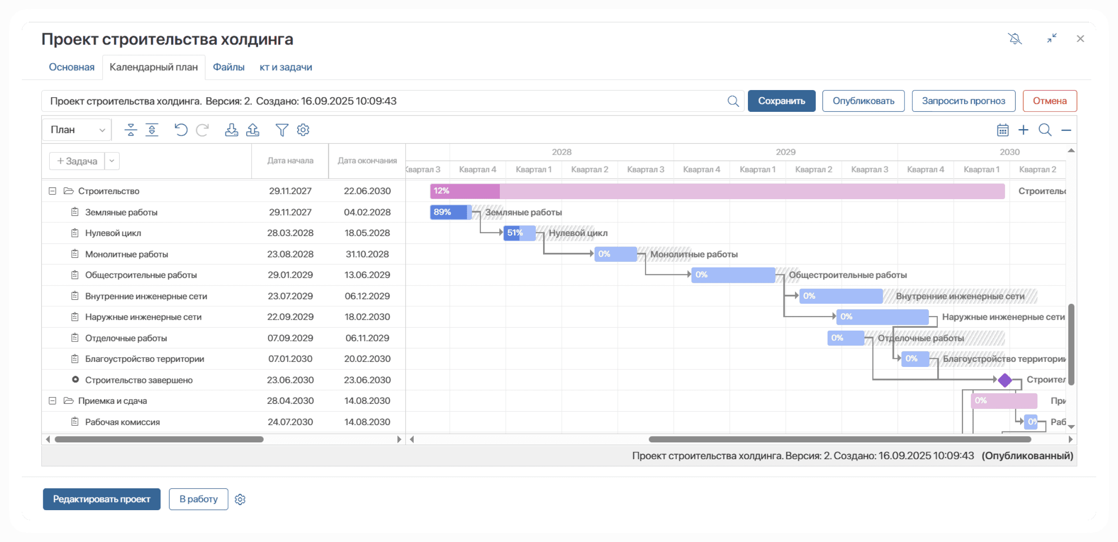The width and height of the screenshot is (1118, 542).
Task: Click the Запросить прогноз button
Action: (963, 101)
